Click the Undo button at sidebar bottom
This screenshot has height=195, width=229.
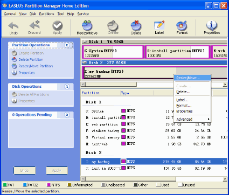pos(25,170)
